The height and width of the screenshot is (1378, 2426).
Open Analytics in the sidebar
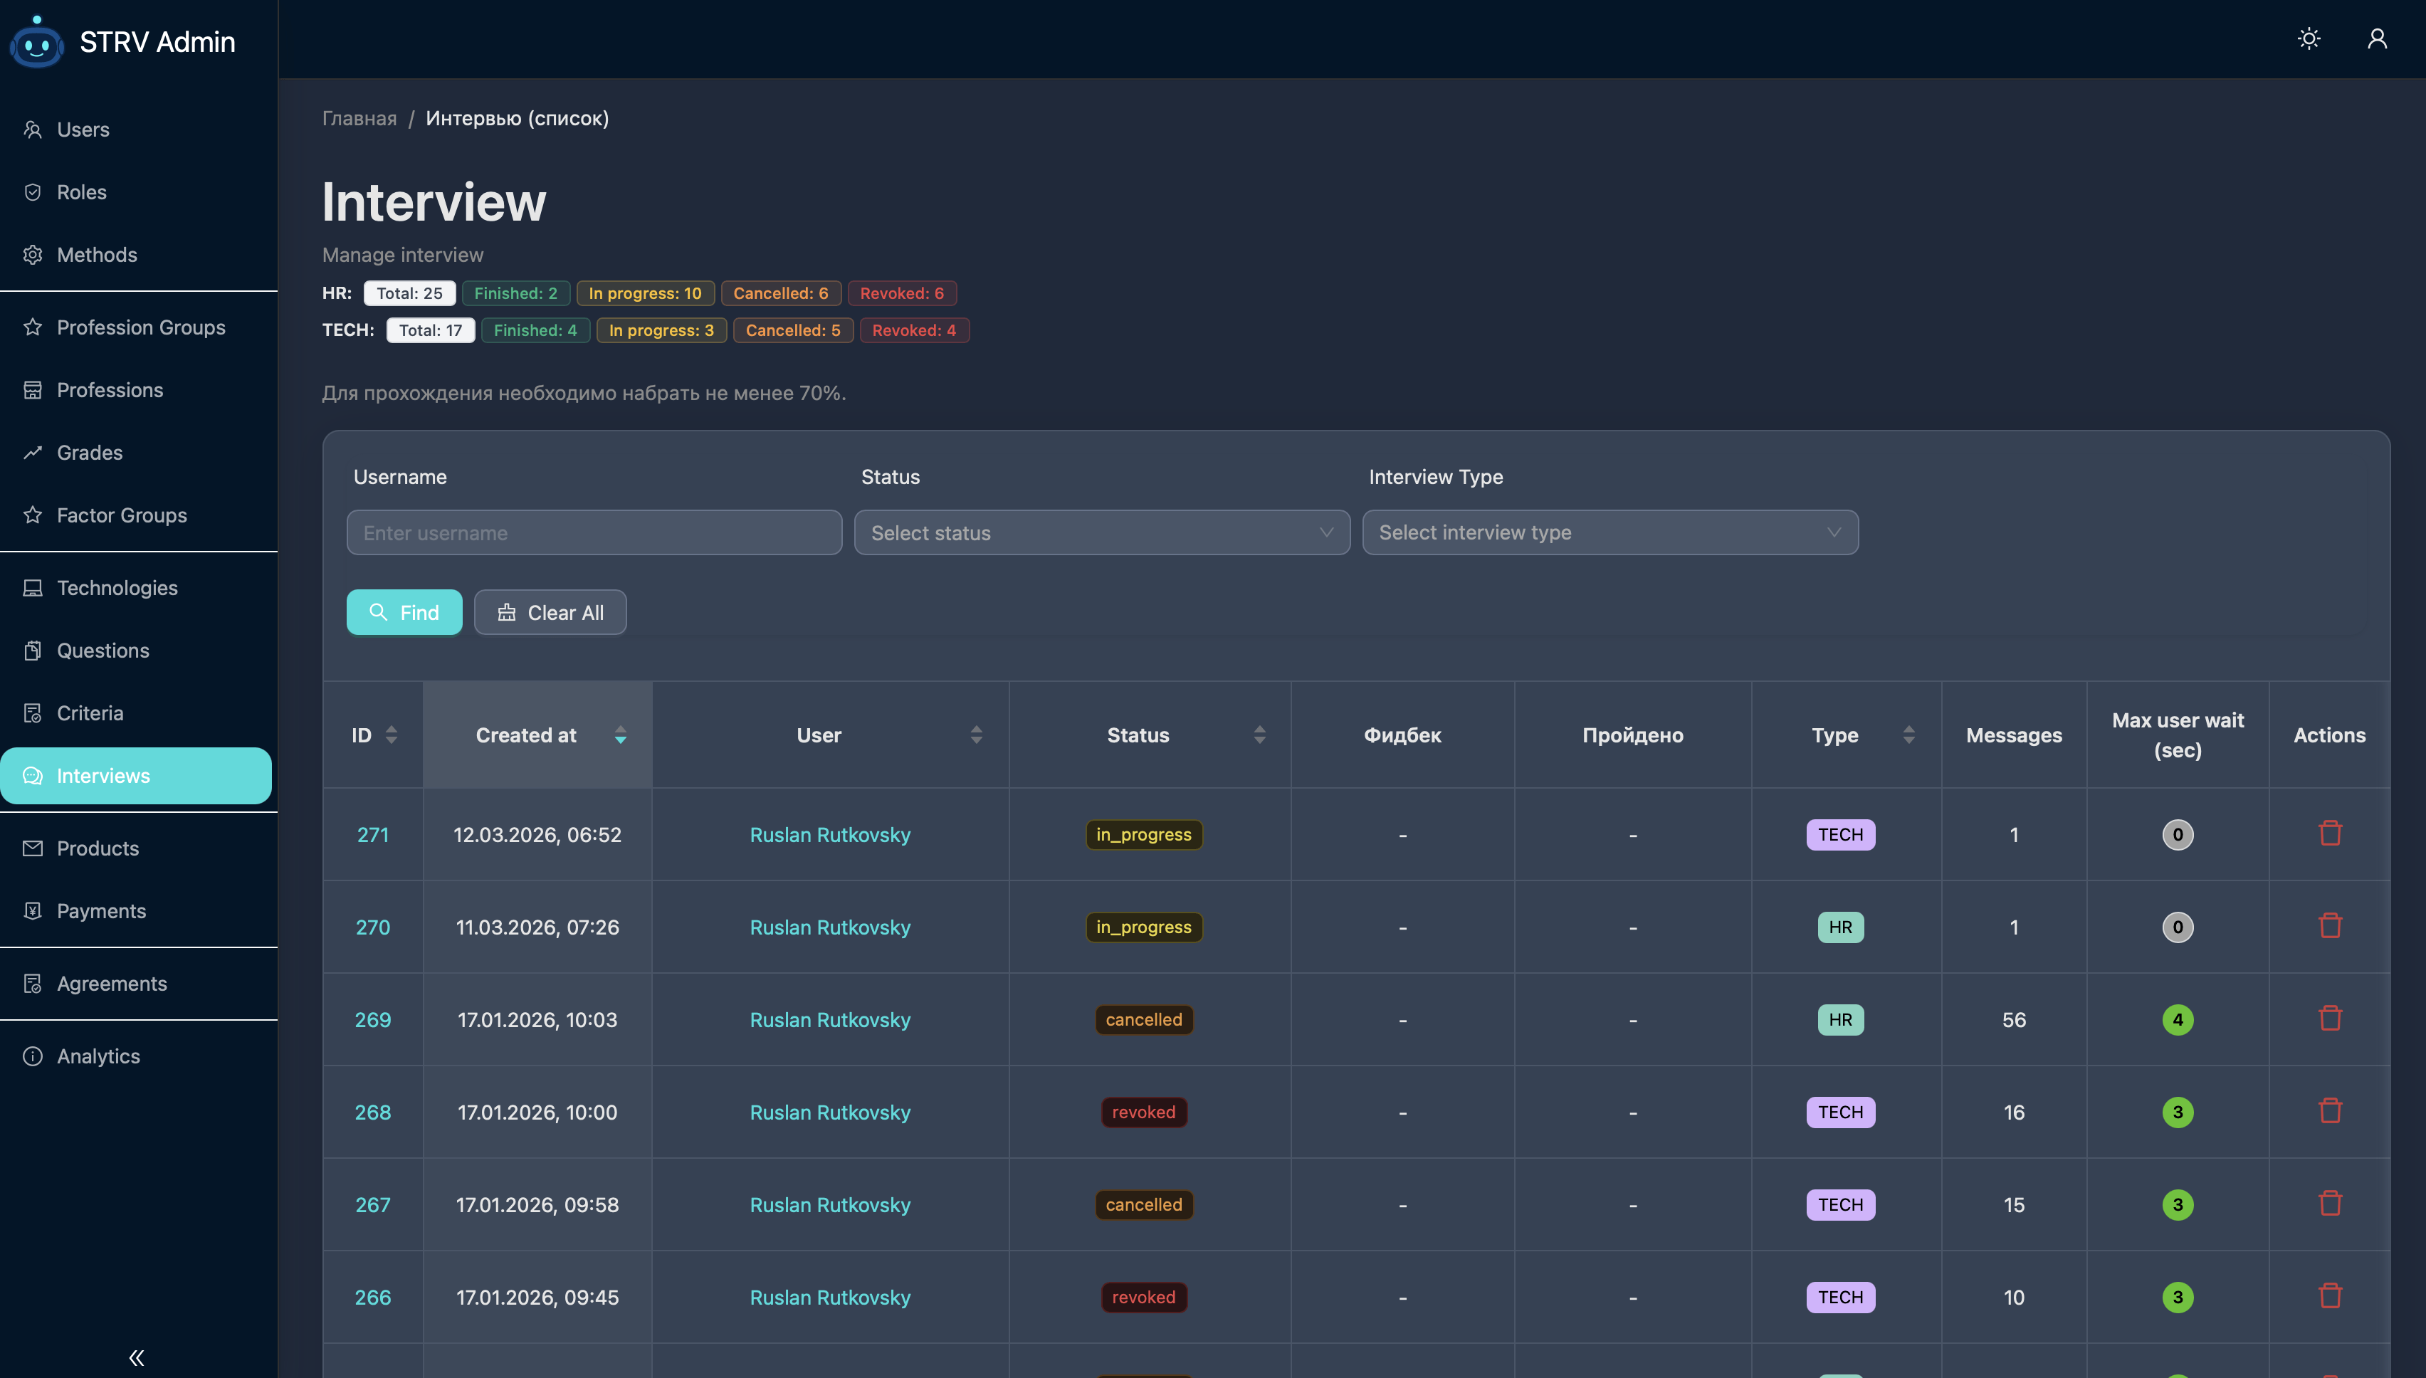(98, 1056)
